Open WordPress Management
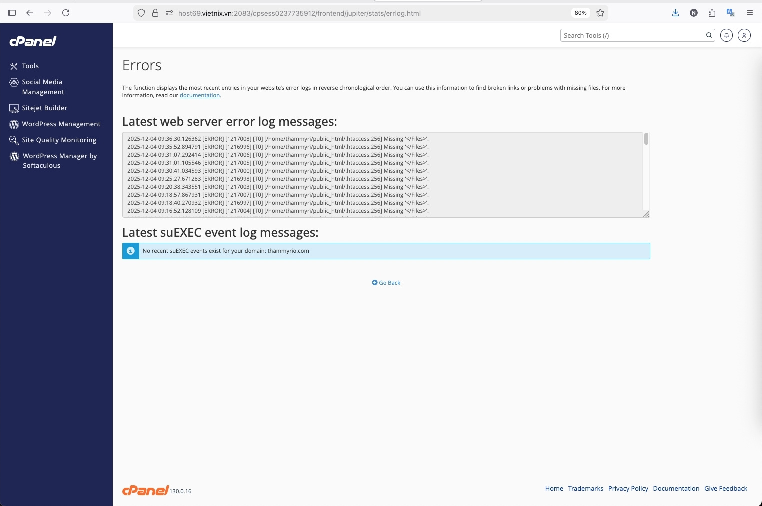 pos(61,124)
